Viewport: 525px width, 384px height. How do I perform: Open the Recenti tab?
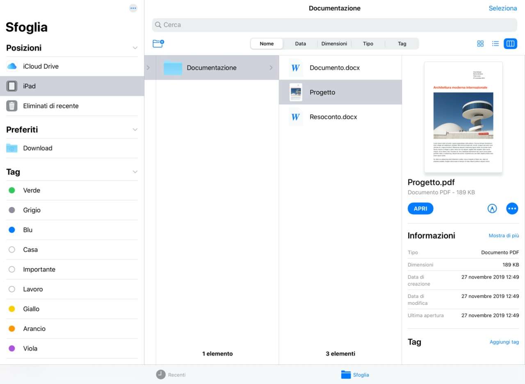click(x=171, y=375)
